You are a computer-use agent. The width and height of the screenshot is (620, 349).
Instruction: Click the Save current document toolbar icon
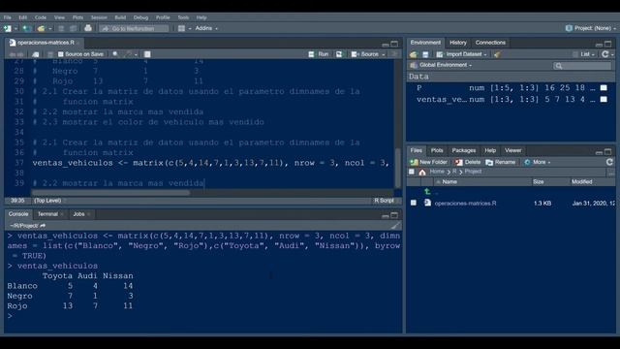point(61,28)
